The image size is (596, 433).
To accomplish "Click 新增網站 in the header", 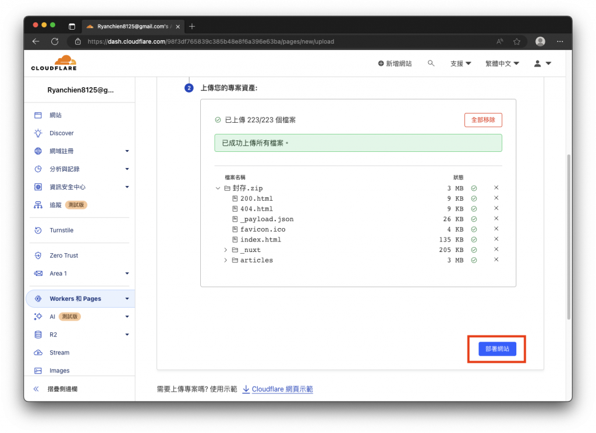I will pyautogui.click(x=395, y=63).
